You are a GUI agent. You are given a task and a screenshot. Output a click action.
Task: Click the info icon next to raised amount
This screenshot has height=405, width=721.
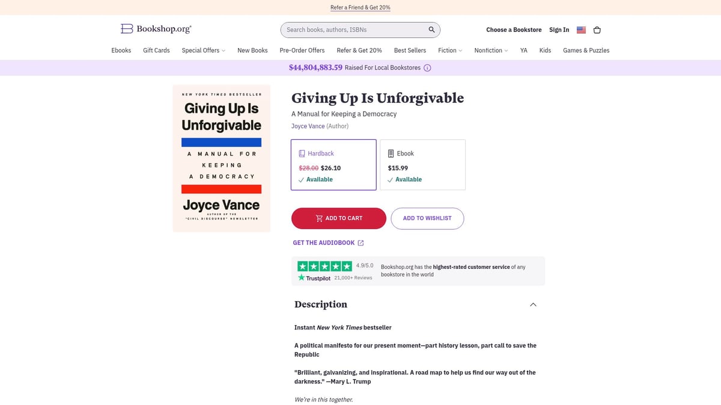click(x=427, y=68)
